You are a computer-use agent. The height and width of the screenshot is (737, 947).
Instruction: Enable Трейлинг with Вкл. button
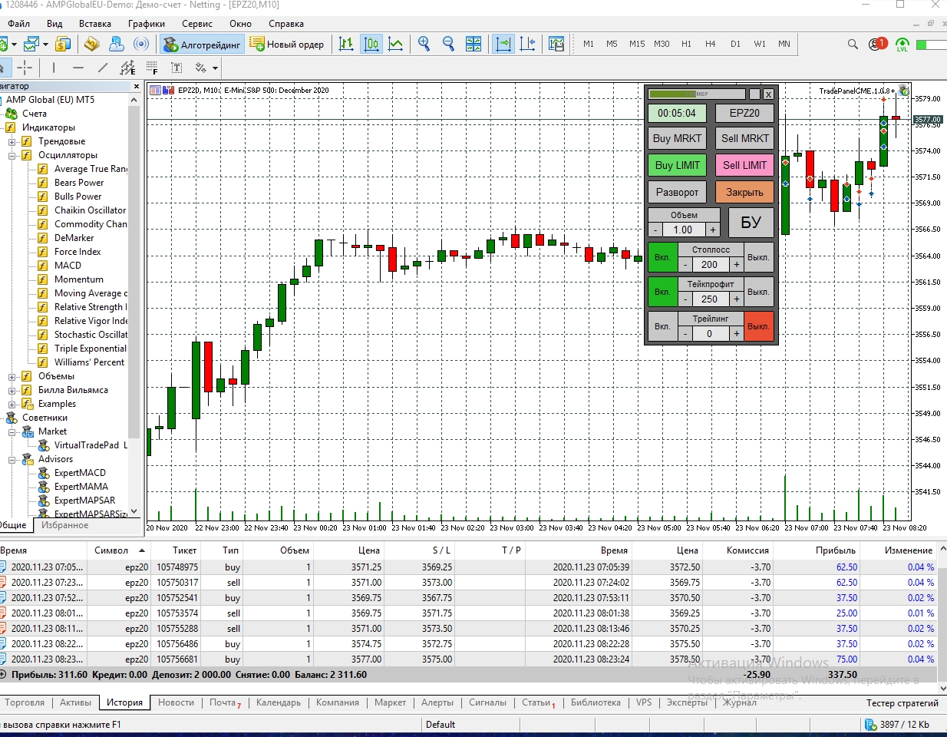(662, 326)
